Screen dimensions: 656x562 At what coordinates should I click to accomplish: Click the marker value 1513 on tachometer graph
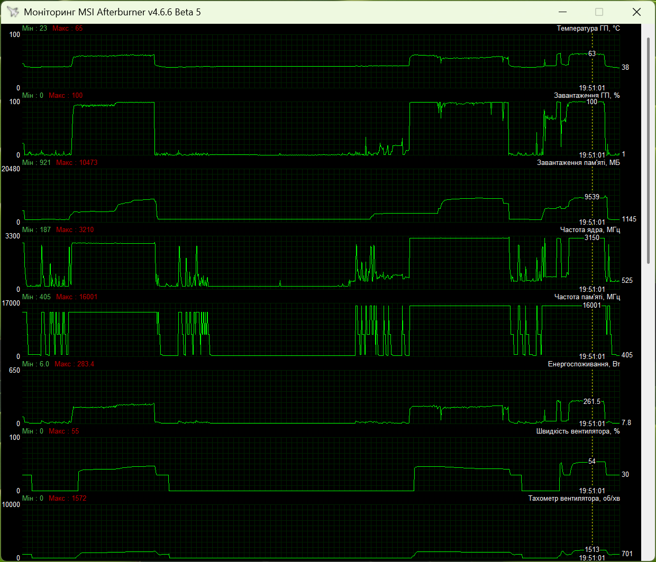tap(592, 550)
